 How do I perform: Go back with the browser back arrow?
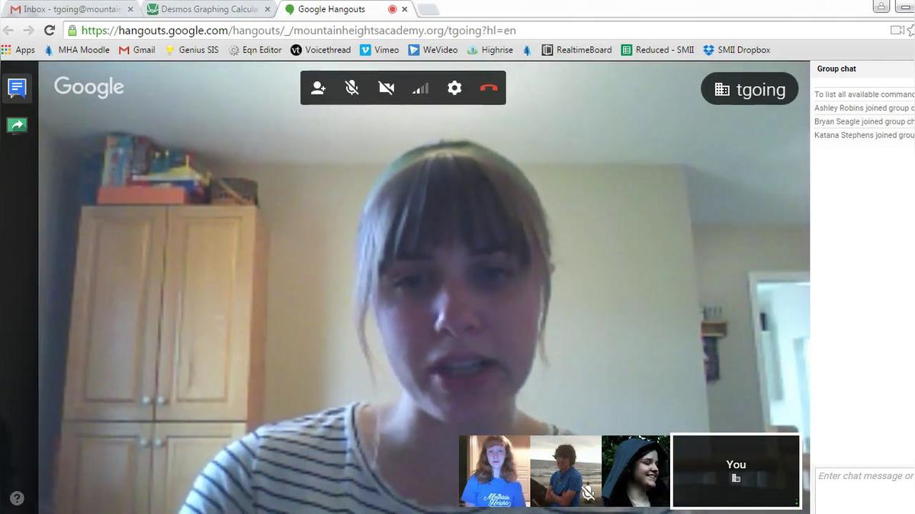(9, 31)
